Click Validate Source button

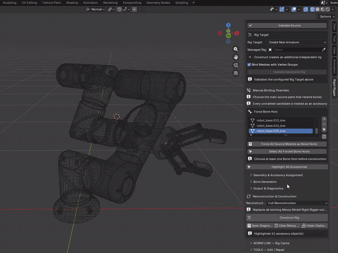[x=287, y=25]
